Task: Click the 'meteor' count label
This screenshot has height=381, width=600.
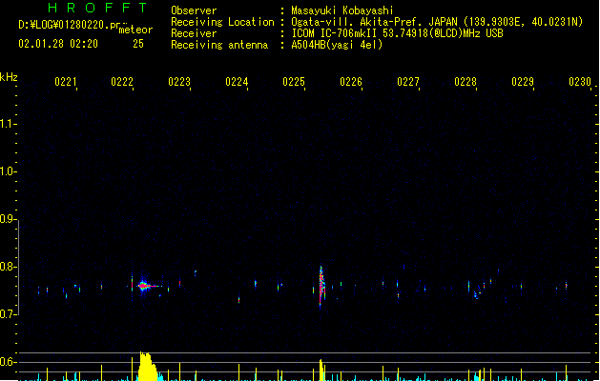Action: tap(135, 30)
